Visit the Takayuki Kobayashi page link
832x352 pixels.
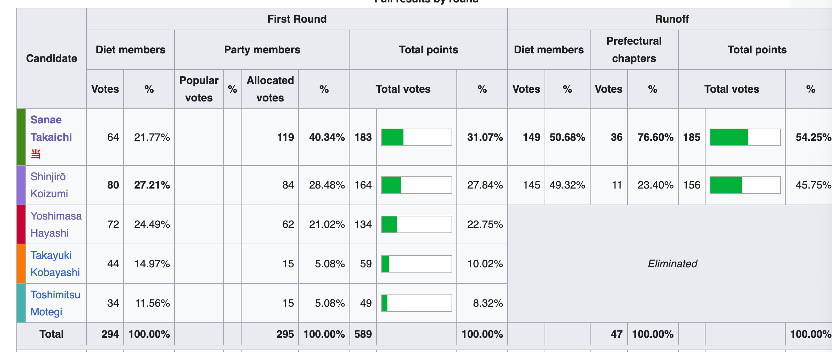coord(55,264)
